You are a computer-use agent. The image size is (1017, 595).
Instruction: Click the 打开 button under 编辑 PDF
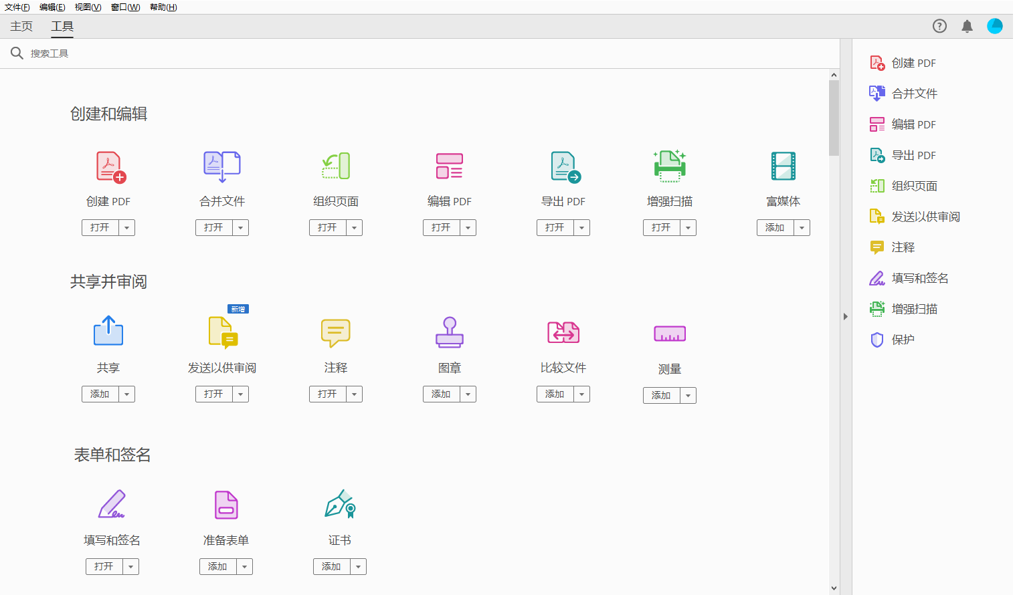(442, 228)
